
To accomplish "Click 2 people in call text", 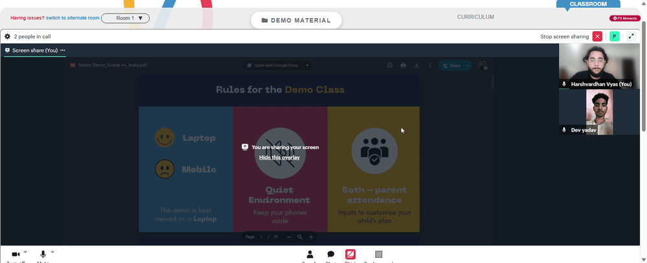I will (32, 36).
